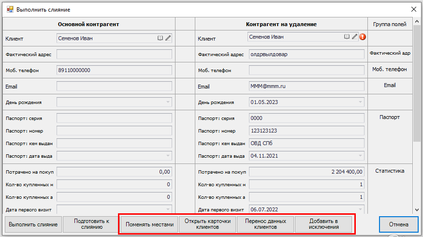Open the birthday dropdown showing 01.05.2023
This screenshot has width=423, height=237.
[360, 102]
